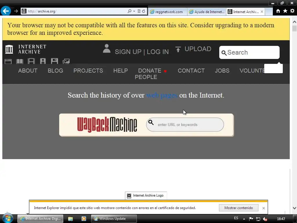This screenshot has height=223, width=297.
Task: Open the CONTACT menu item
Action: coord(191,71)
